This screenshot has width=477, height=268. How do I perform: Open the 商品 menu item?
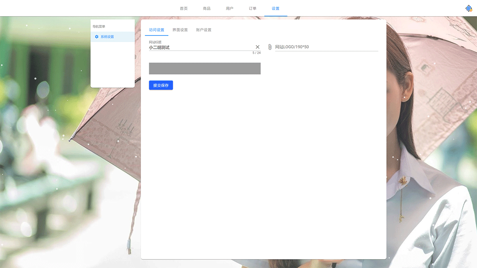coord(206,8)
